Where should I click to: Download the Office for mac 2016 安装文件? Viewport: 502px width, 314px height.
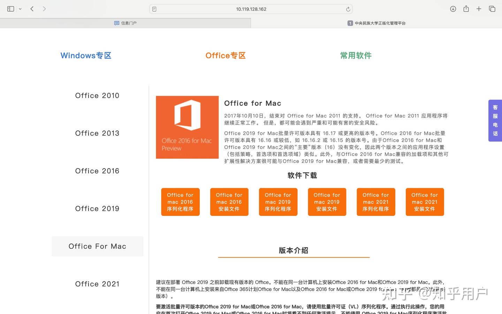pos(229,202)
